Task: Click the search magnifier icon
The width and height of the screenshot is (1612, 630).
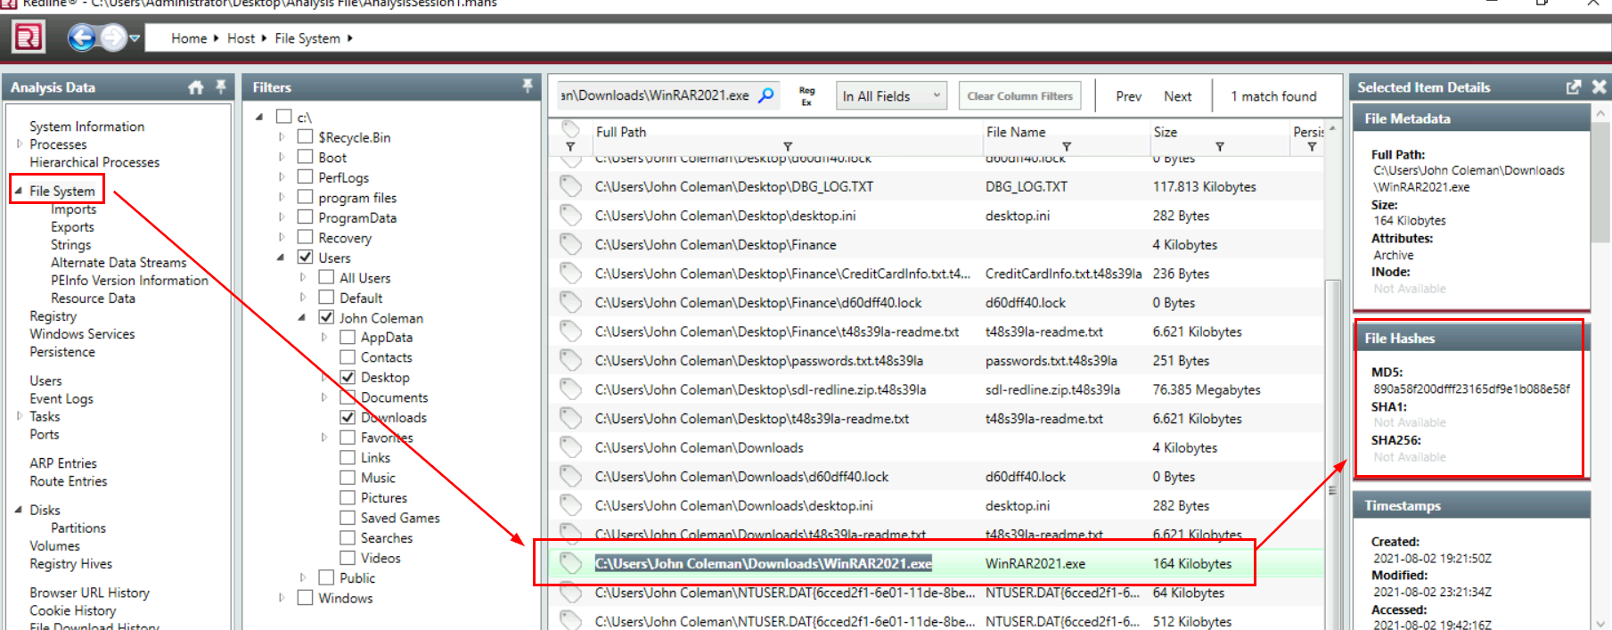Action: coord(766,95)
